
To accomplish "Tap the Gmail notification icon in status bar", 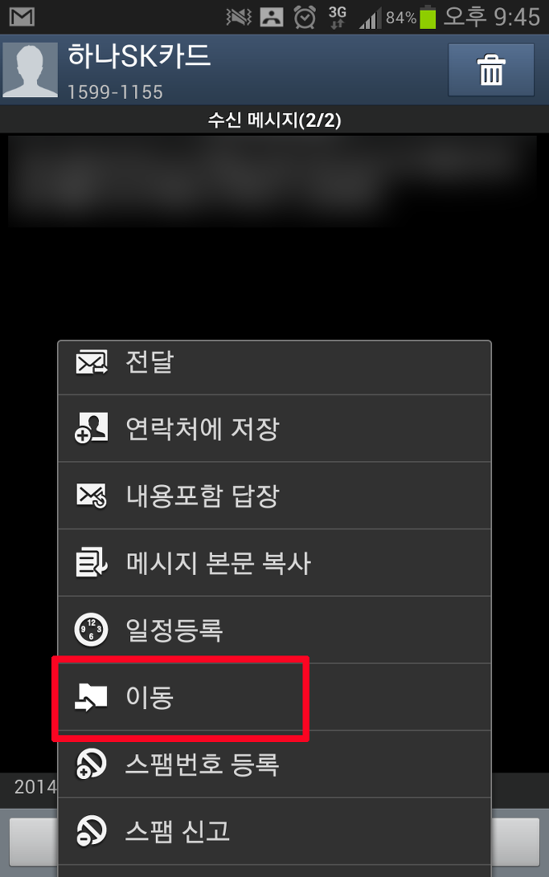I will [x=23, y=17].
